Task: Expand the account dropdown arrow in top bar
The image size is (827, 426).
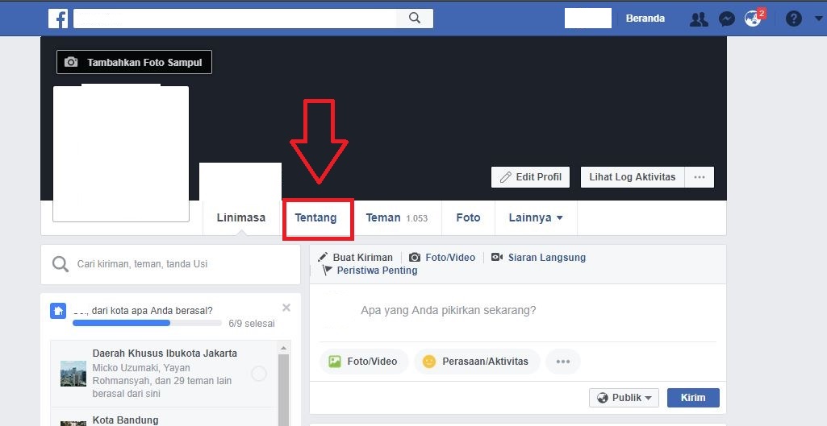Action: point(819,19)
